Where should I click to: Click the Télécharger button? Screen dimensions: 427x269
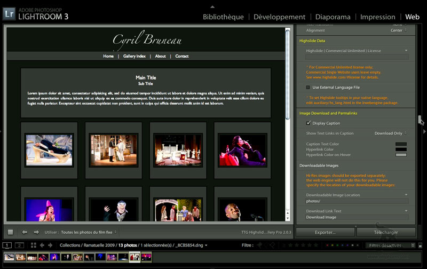[x=386, y=232]
